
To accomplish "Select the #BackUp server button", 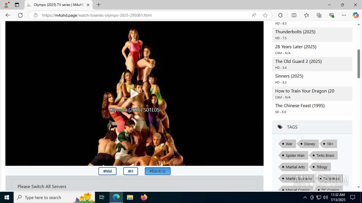I will click(x=158, y=171).
